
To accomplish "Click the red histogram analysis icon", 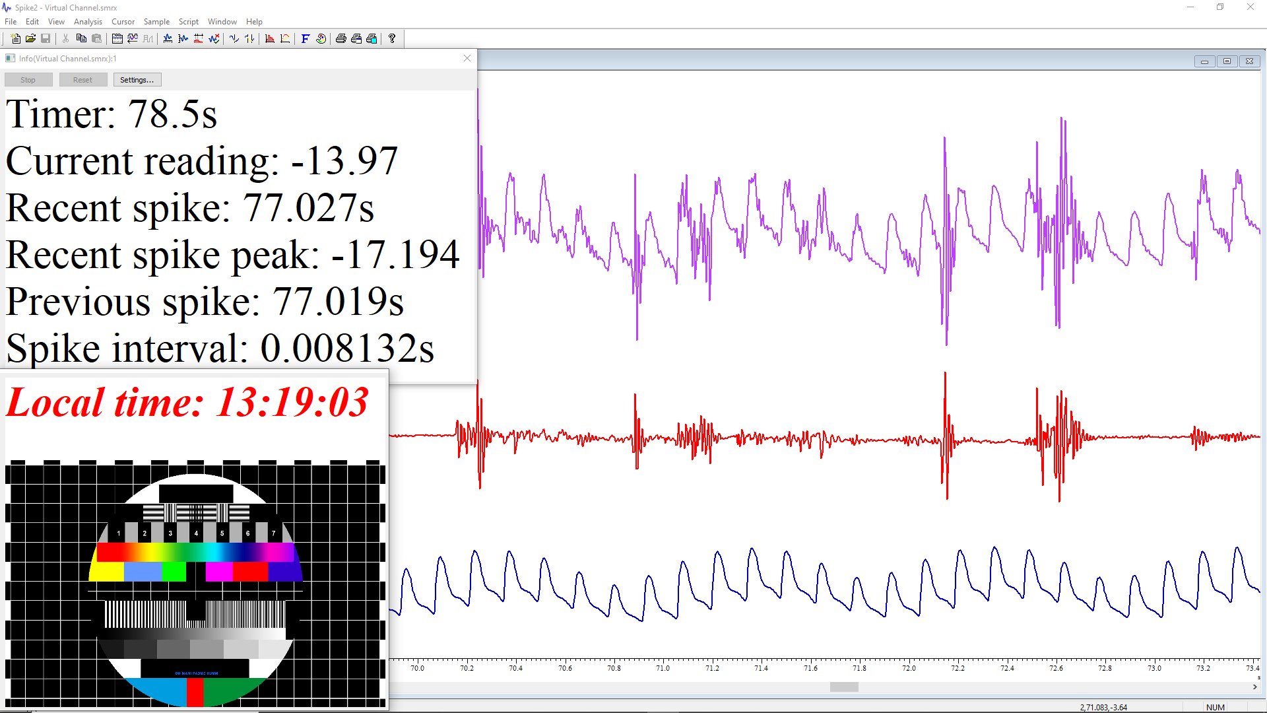I will tap(270, 39).
